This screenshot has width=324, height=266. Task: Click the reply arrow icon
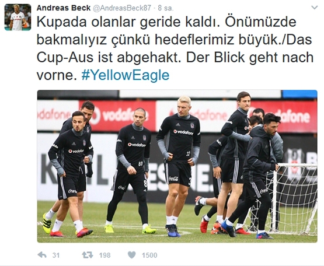[x=42, y=255]
